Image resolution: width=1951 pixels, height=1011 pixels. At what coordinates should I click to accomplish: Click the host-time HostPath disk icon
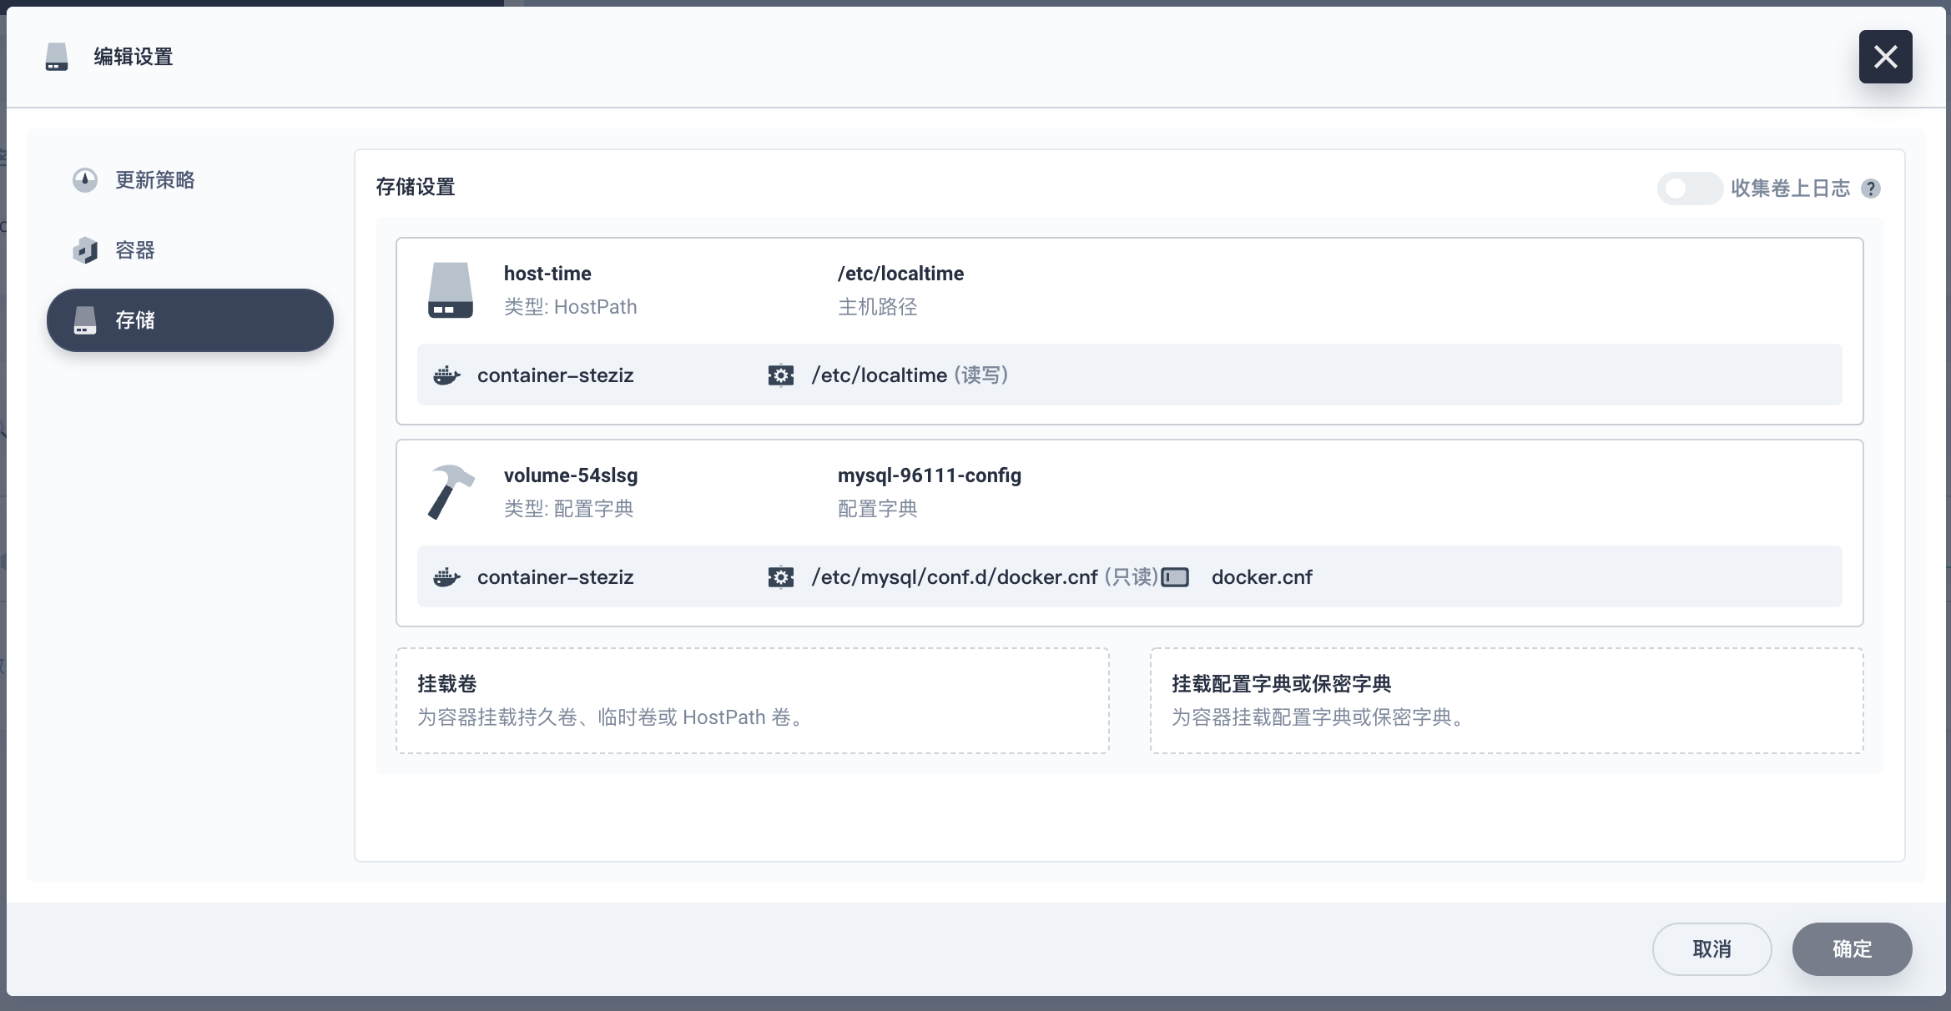tap(451, 289)
